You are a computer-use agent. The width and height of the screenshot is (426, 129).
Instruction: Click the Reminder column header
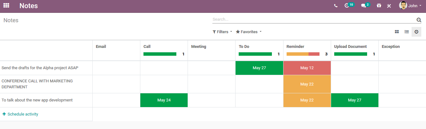(295, 47)
